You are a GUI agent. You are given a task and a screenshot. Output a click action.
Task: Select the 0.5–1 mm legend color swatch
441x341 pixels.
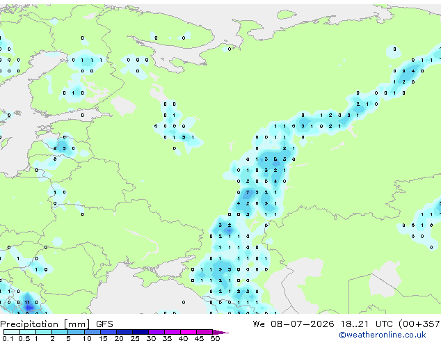pos(28,332)
